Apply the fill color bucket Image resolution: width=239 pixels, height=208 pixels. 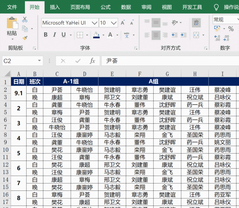point(96,35)
